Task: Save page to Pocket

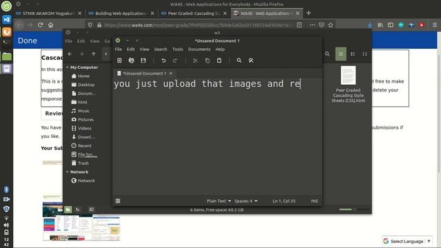Action: [x=322, y=25]
